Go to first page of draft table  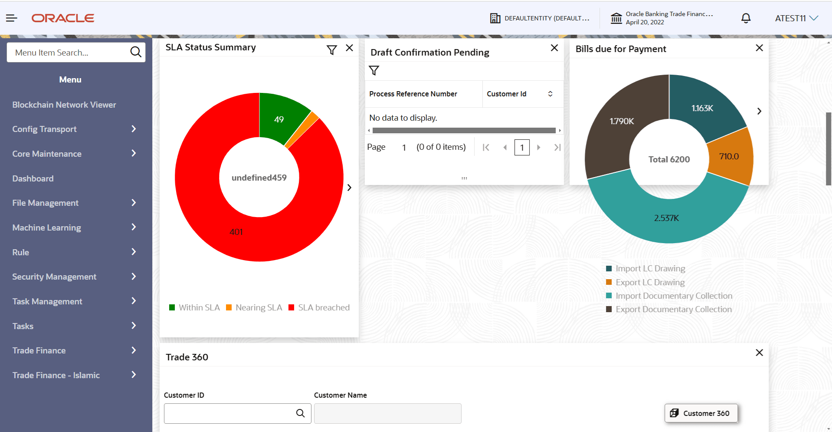[486, 148]
